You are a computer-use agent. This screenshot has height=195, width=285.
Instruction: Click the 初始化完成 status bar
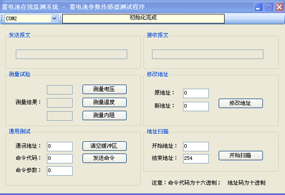pyautogui.click(x=143, y=18)
